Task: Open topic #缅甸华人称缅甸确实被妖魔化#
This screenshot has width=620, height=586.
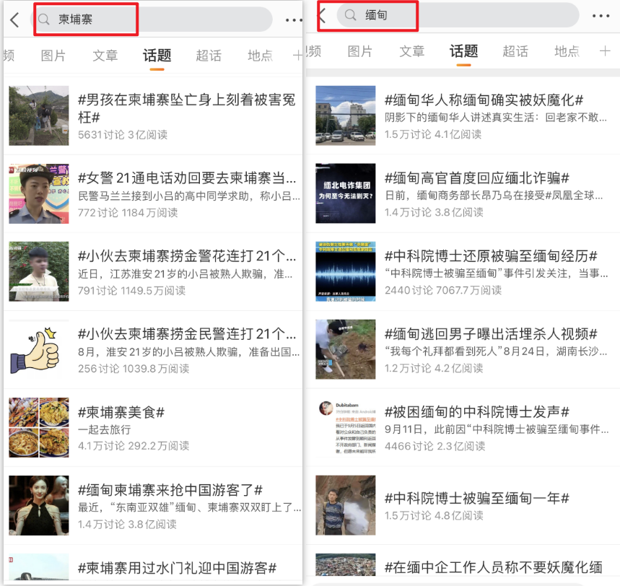Action: tap(484, 100)
